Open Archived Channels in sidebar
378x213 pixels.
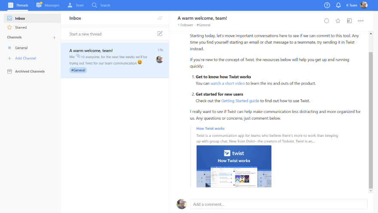(30, 71)
